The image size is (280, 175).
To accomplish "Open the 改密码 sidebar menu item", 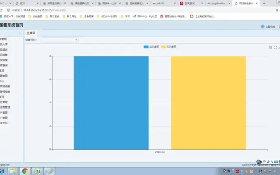I will click(4, 123).
